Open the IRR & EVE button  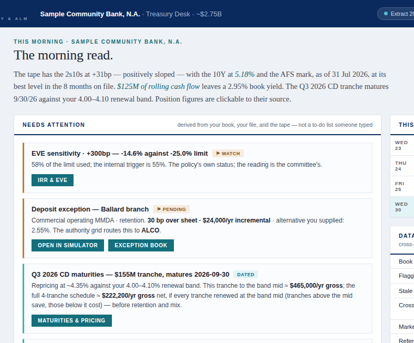(53, 180)
